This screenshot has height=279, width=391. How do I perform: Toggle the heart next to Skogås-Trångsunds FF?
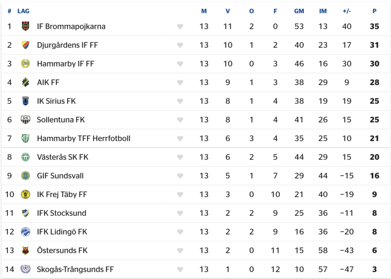(x=180, y=269)
